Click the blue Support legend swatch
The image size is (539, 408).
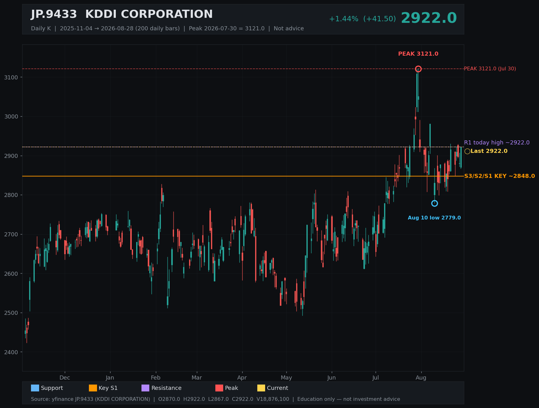[35, 388]
